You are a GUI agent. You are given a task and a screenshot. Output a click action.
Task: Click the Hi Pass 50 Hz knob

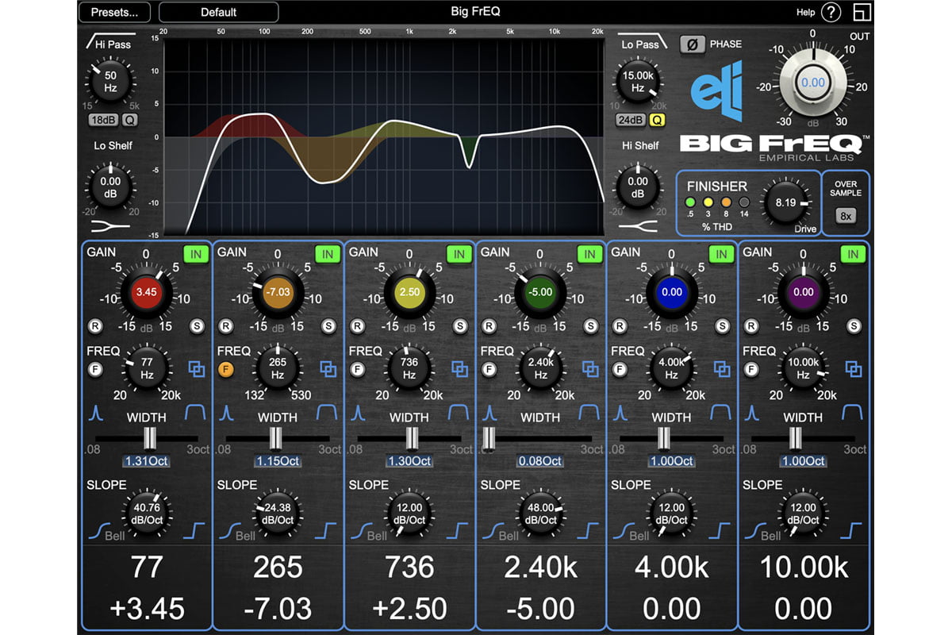click(110, 83)
